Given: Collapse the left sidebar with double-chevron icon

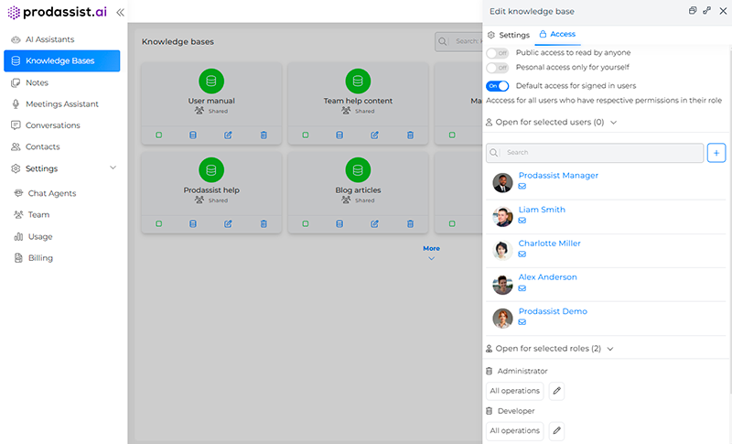Looking at the screenshot, I should pyautogui.click(x=120, y=12).
